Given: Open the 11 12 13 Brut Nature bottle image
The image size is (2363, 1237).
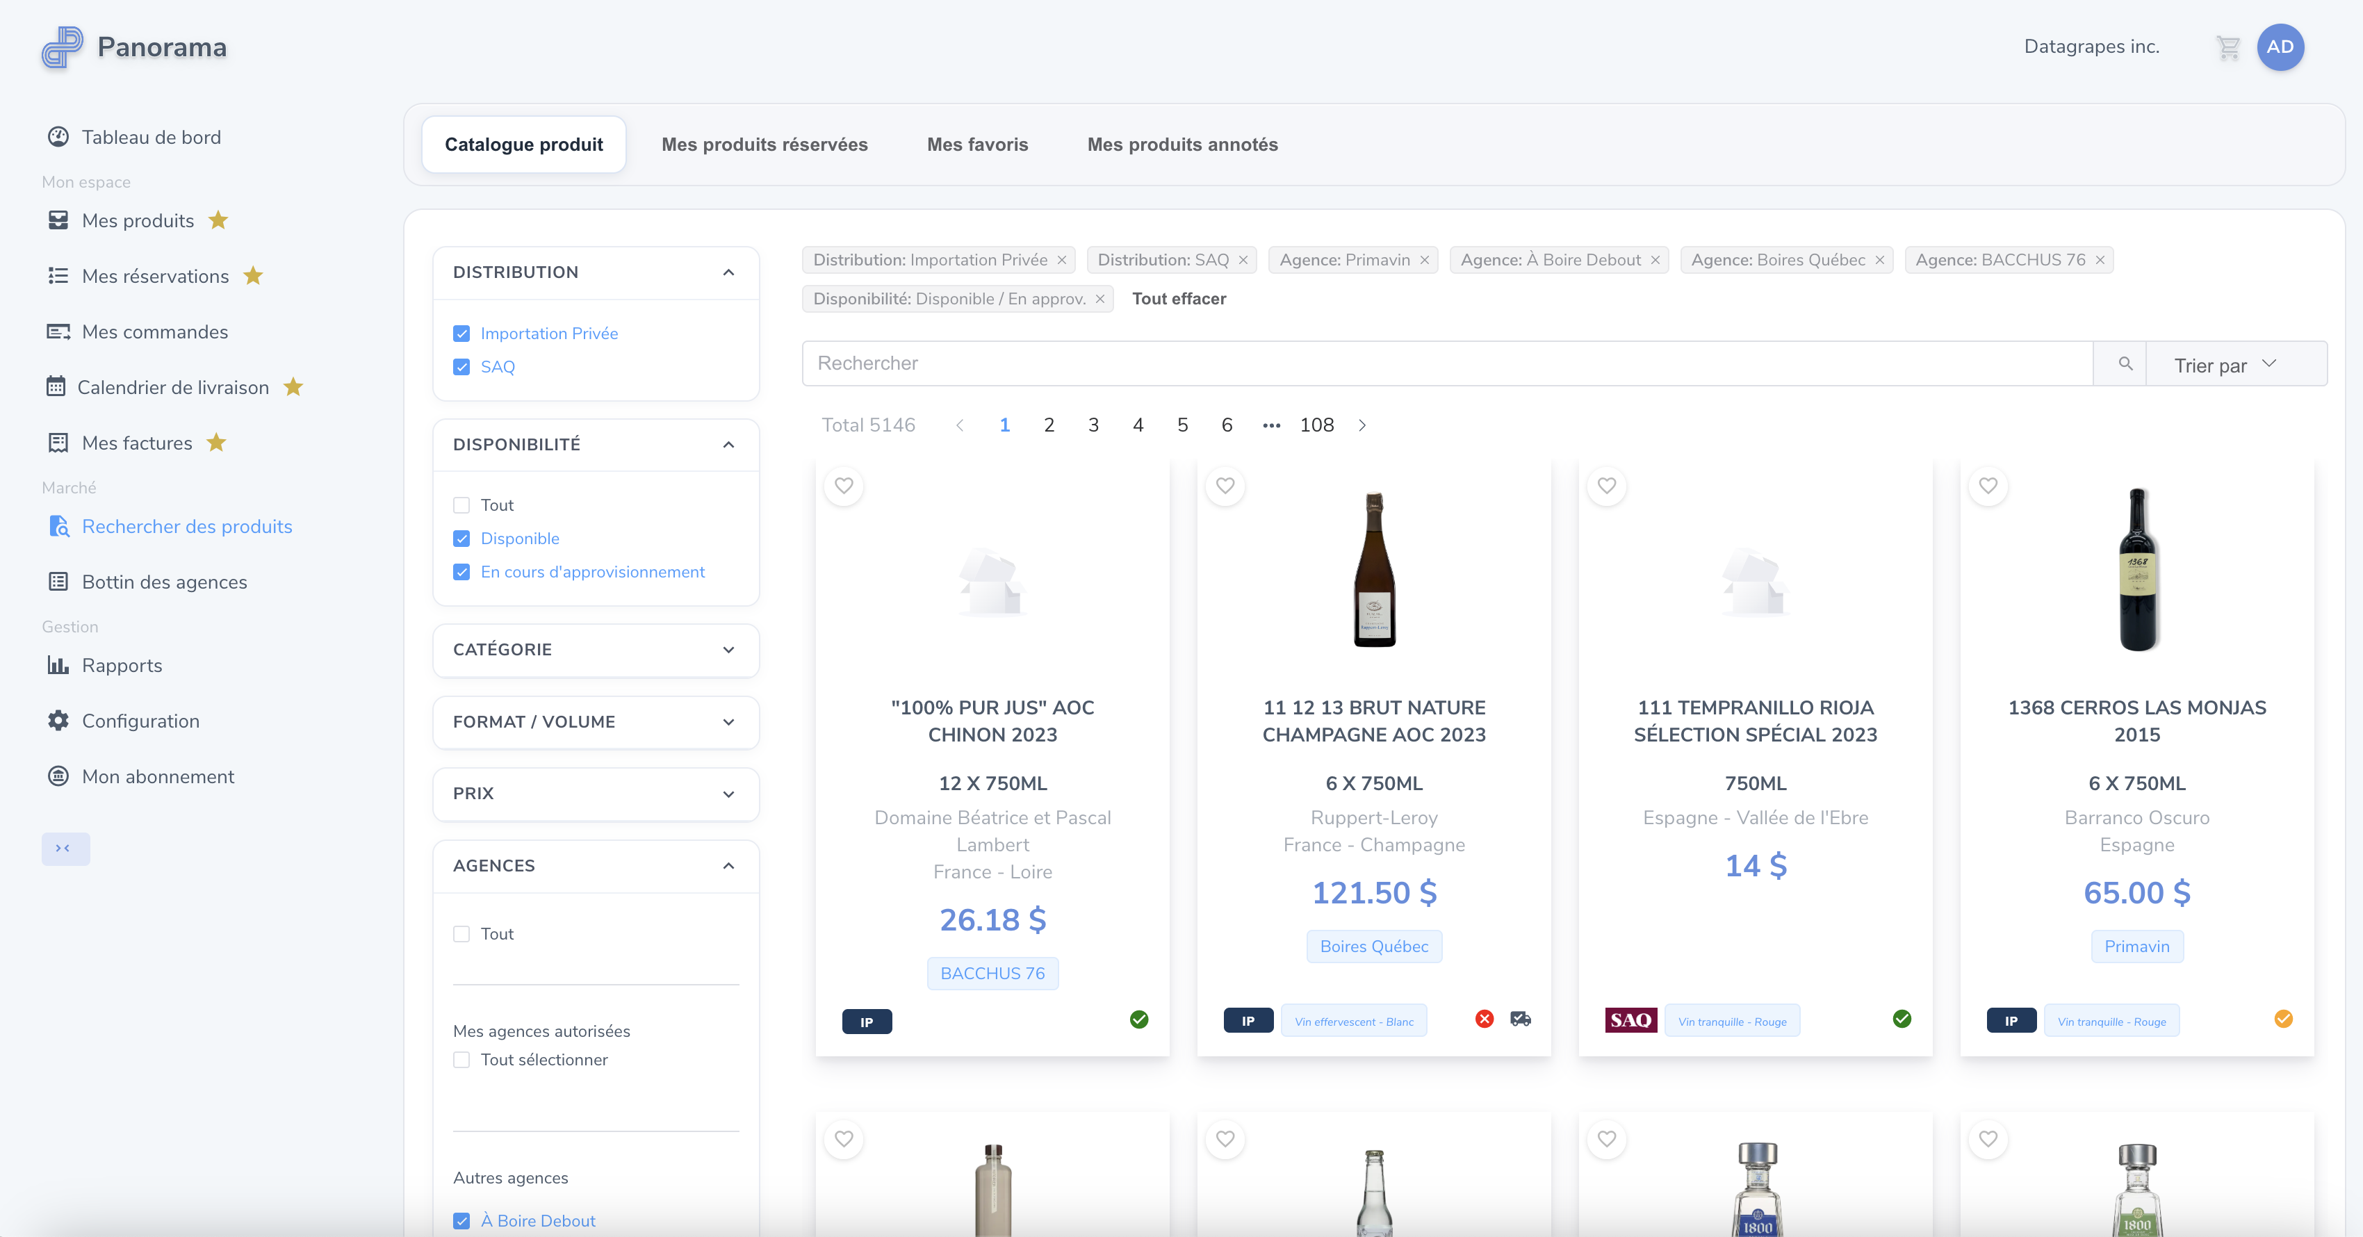Looking at the screenshot, I should (x=1374, y=569).
